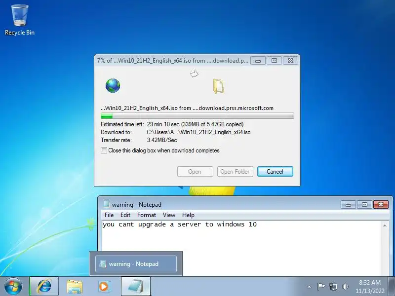Image resolution: width=395 pixels, height=296 pixels.
Task: Click Notepad scrollbar up arrow
Action: coord(385,225)
